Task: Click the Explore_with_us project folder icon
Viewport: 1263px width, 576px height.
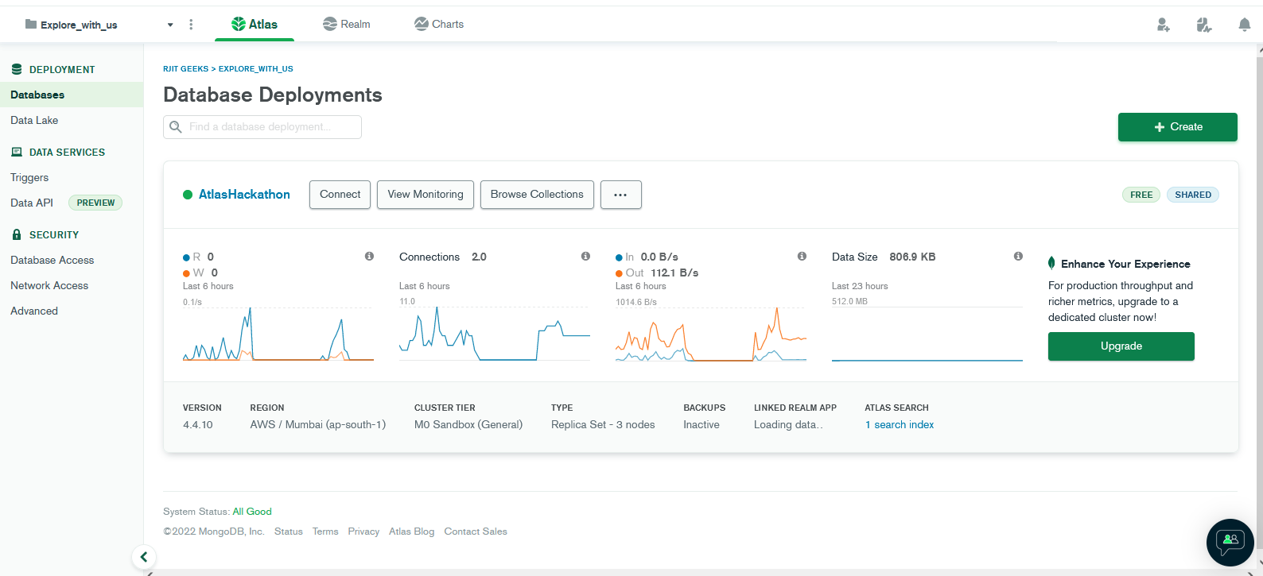Action: 31,25
